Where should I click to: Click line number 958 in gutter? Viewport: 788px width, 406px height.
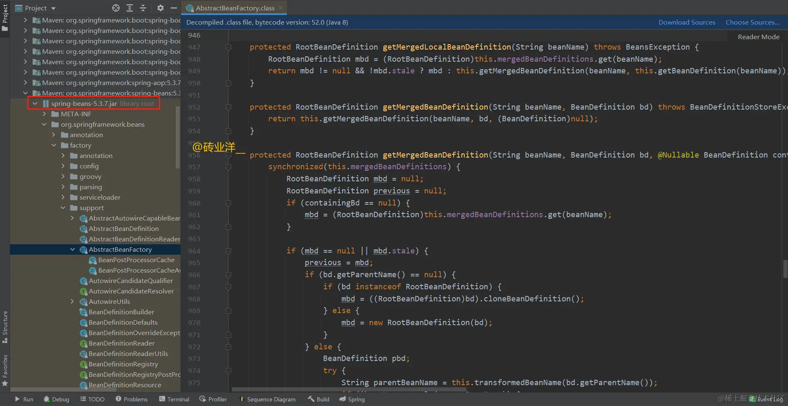(x=194, y=179)
